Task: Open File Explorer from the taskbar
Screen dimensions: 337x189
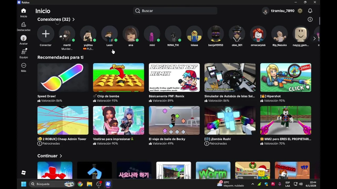Action: click(x=90, y=184)
